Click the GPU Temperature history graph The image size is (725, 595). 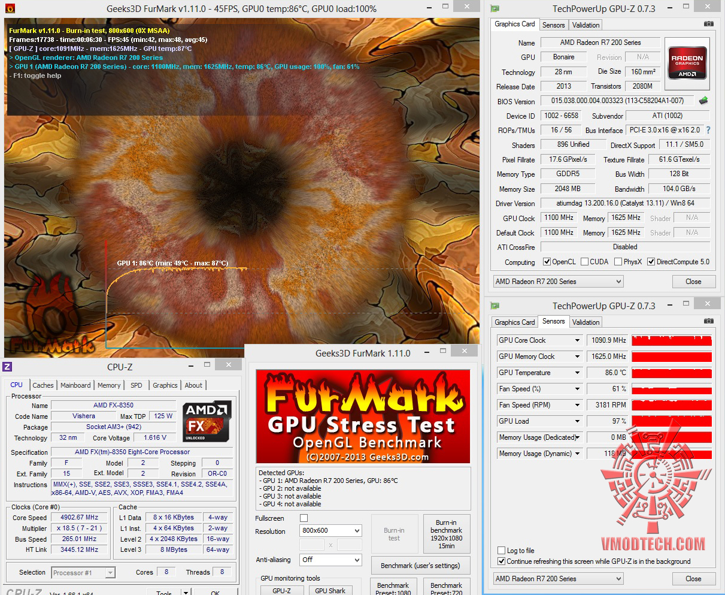click(672, 373)
